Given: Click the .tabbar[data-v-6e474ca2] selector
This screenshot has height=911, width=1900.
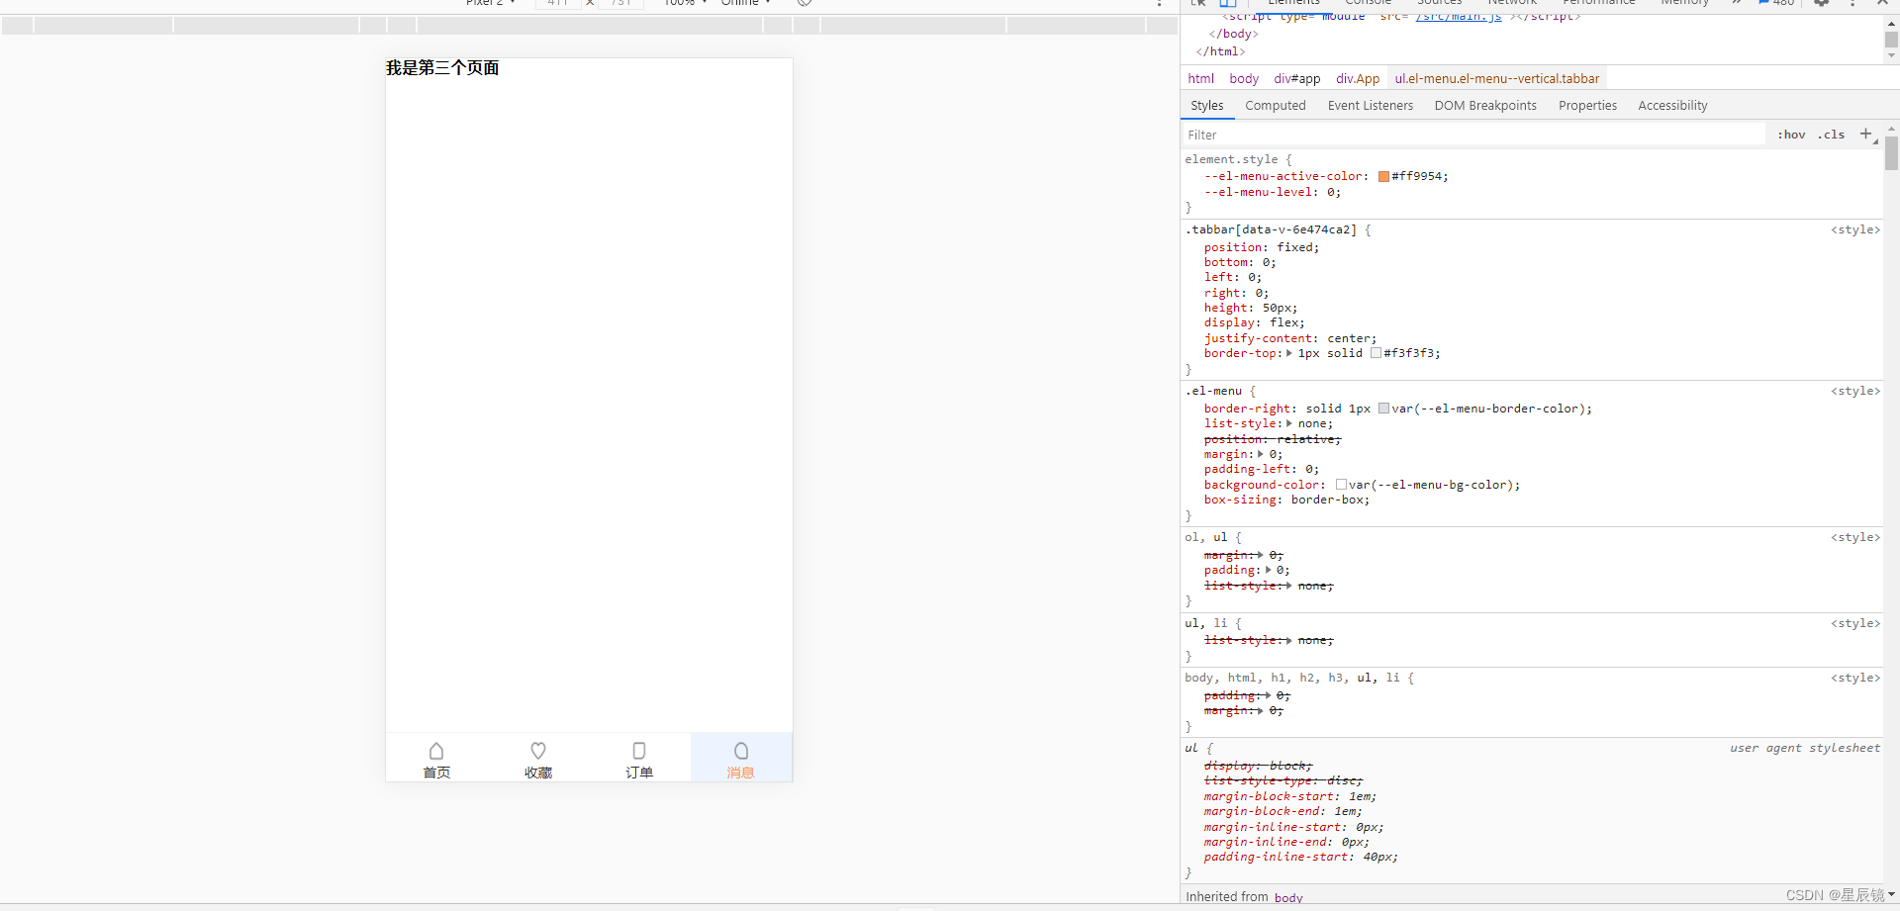Looking at the screenshot, I should (1271, 229).
